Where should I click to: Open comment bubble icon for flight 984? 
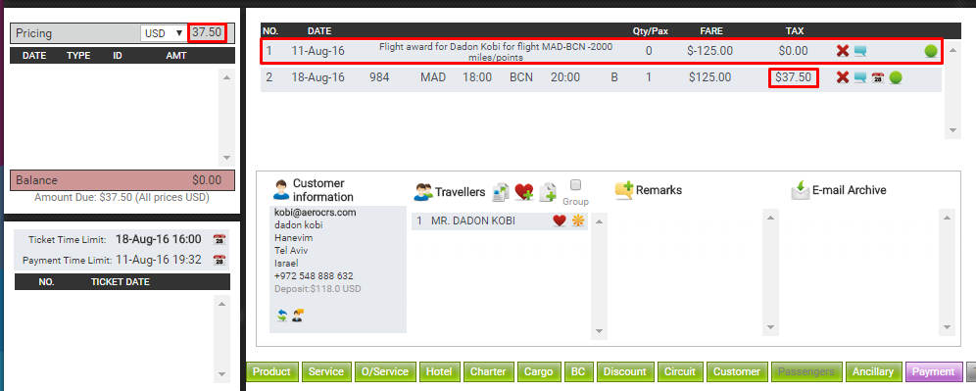tap(860, 77)
